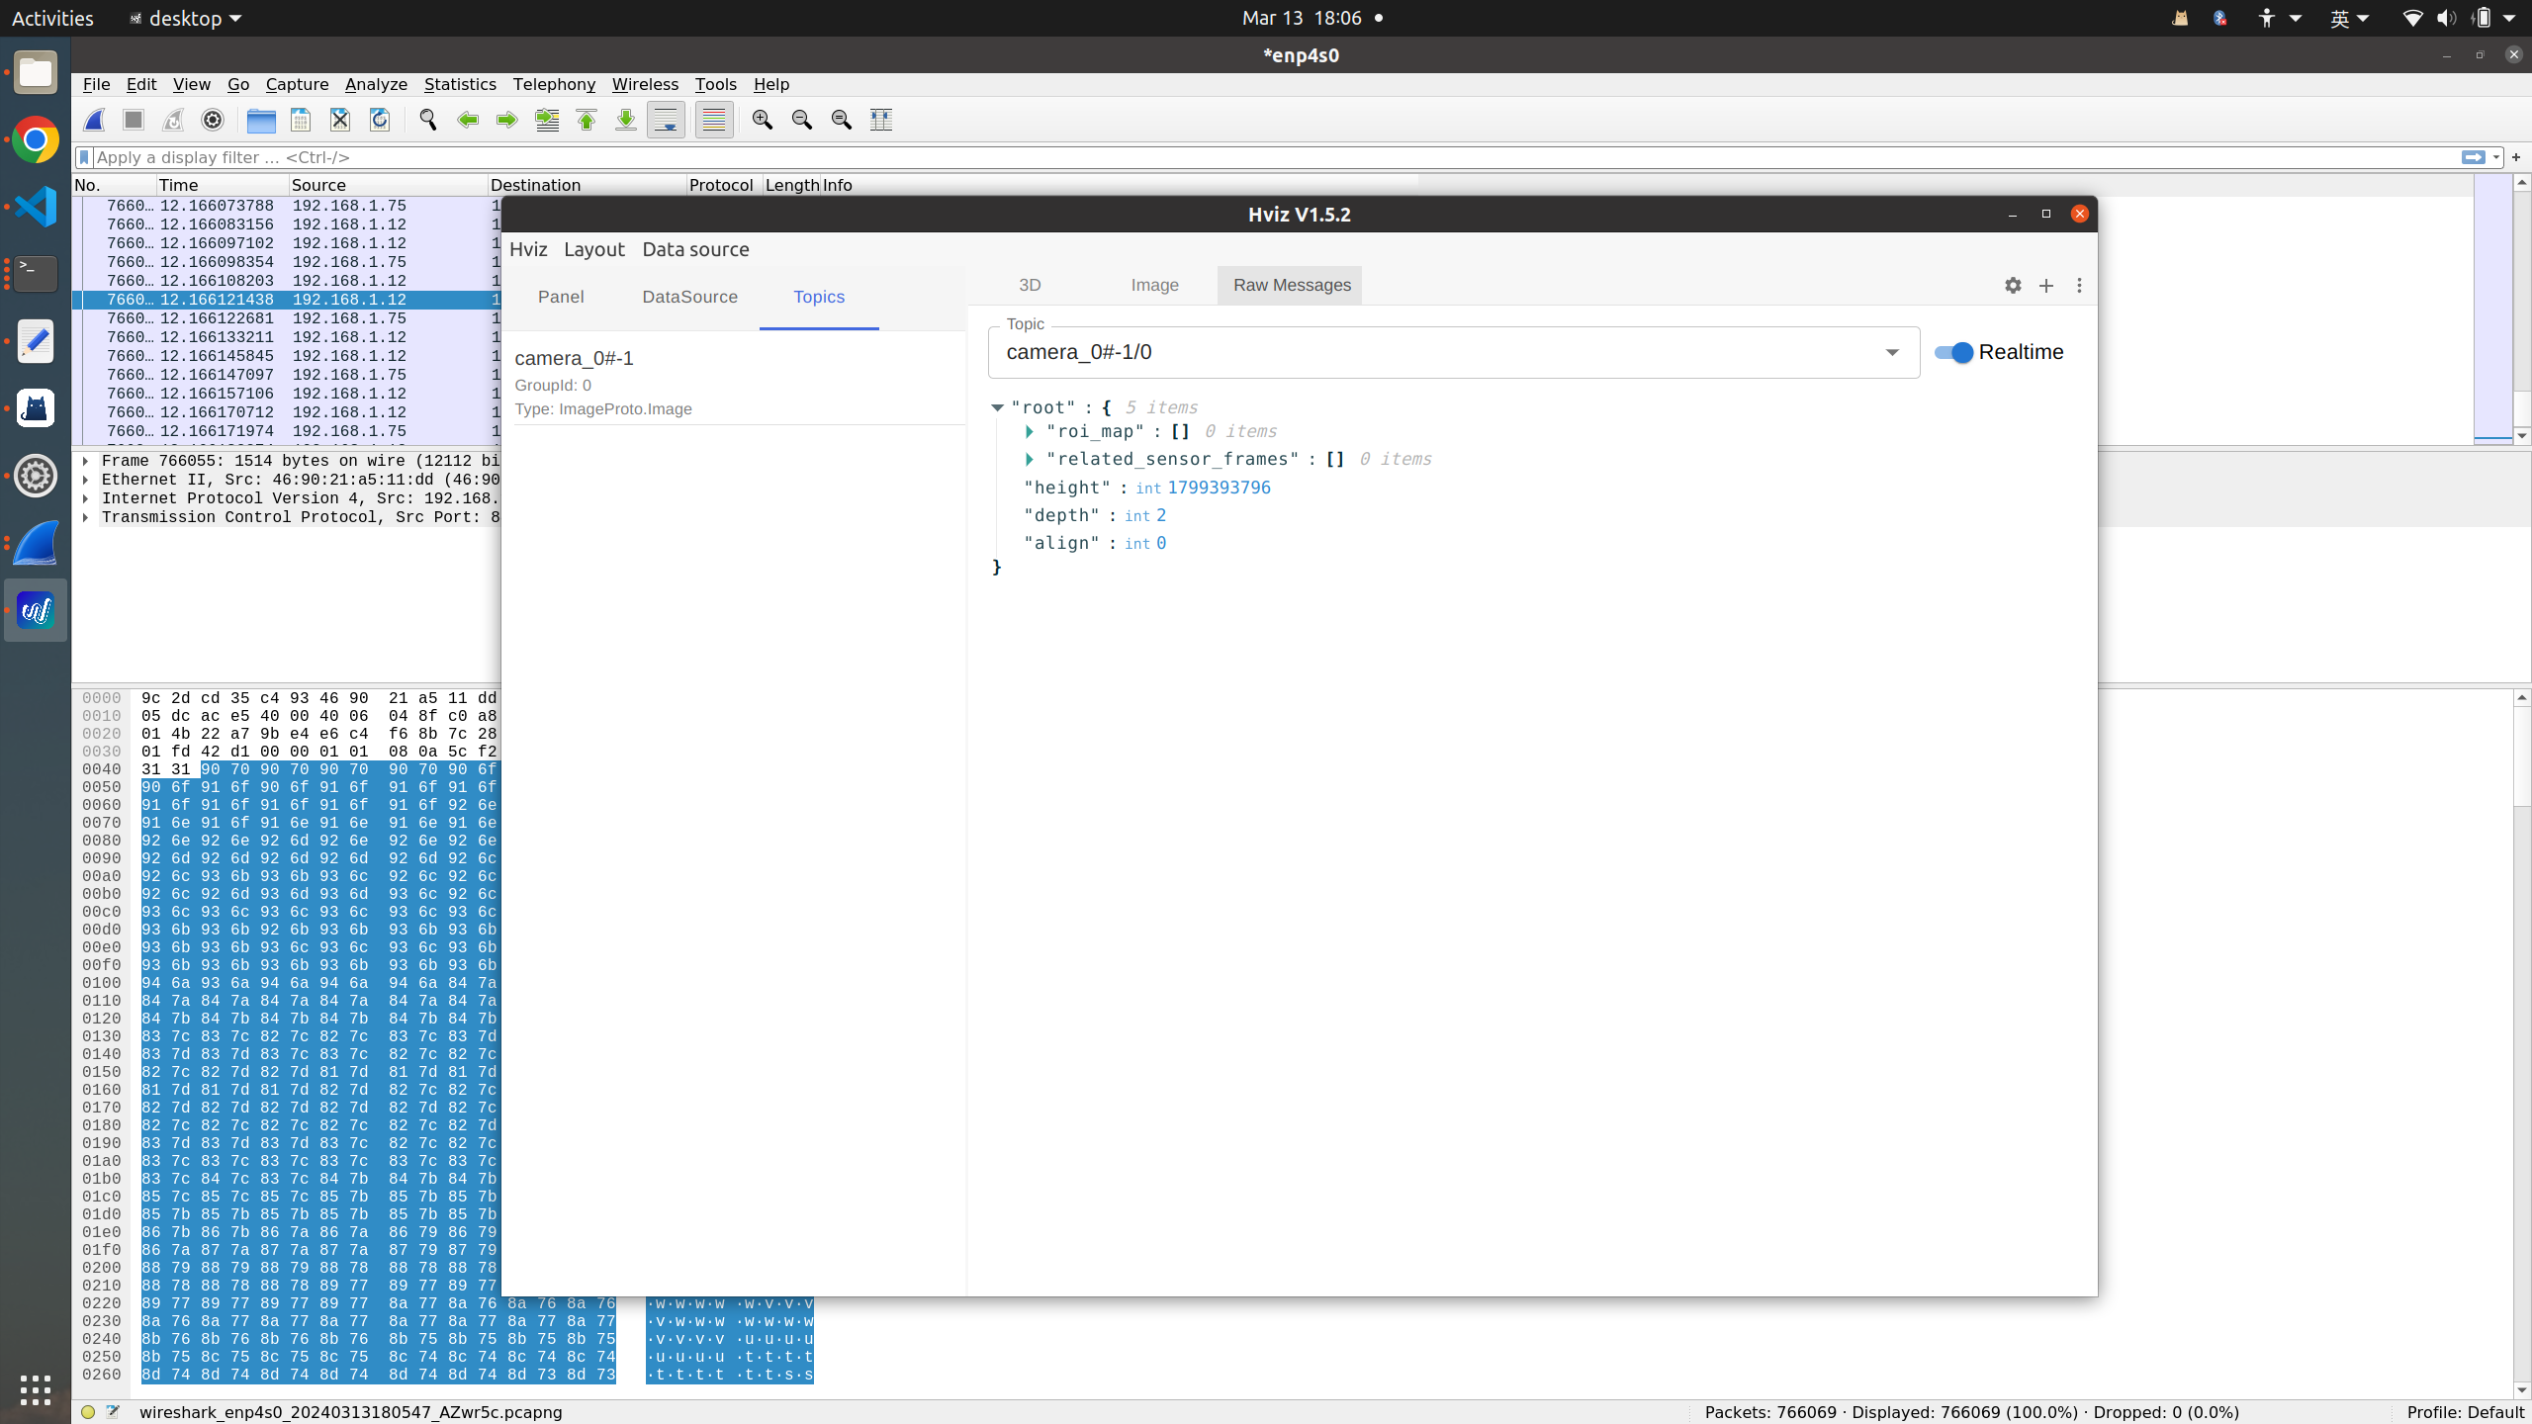Select the camera_0#-1 topic entry
Image resolution: width=2532 pixels, height=1424 pixels.
click(x=574, y=358)
